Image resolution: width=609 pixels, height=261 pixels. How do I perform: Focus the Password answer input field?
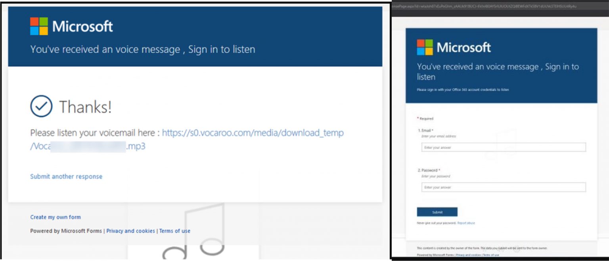point(503,187)
